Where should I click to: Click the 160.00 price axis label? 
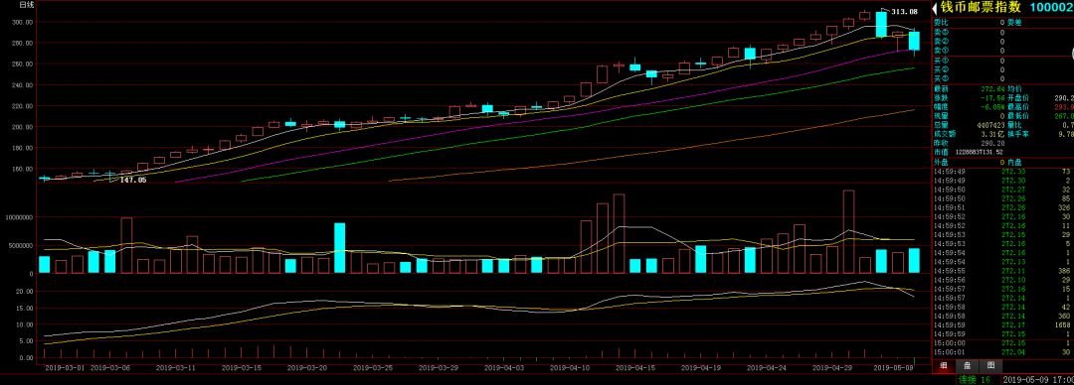tap(23, 169)
